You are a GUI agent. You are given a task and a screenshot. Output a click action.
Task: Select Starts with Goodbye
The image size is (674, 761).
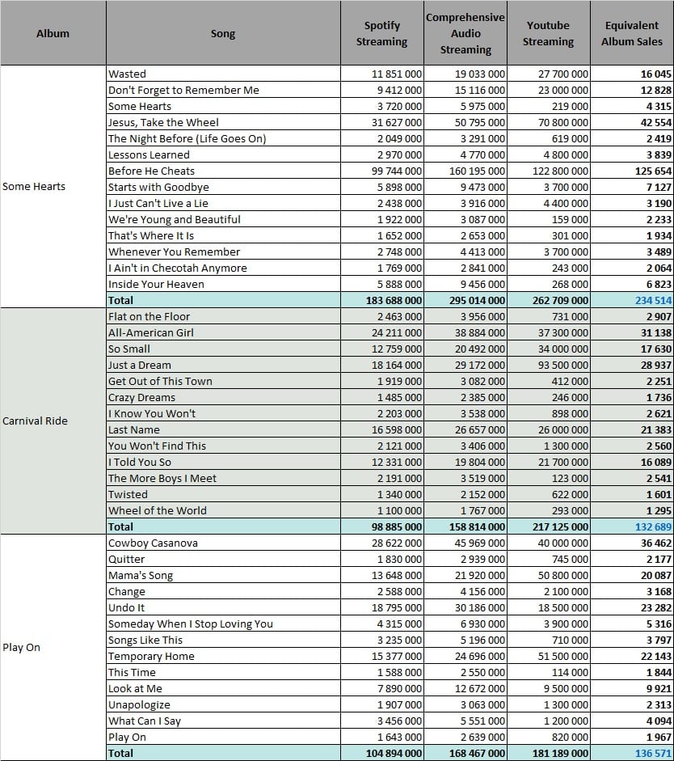click(223, 187)
